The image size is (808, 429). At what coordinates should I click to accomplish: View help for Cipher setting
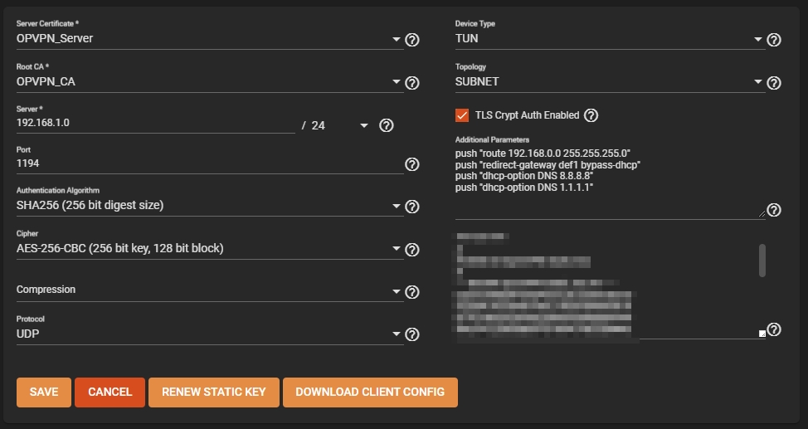tap(411, 250)
